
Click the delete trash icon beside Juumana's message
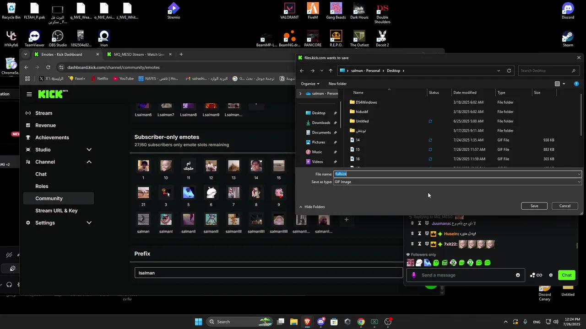click(412, 223)
